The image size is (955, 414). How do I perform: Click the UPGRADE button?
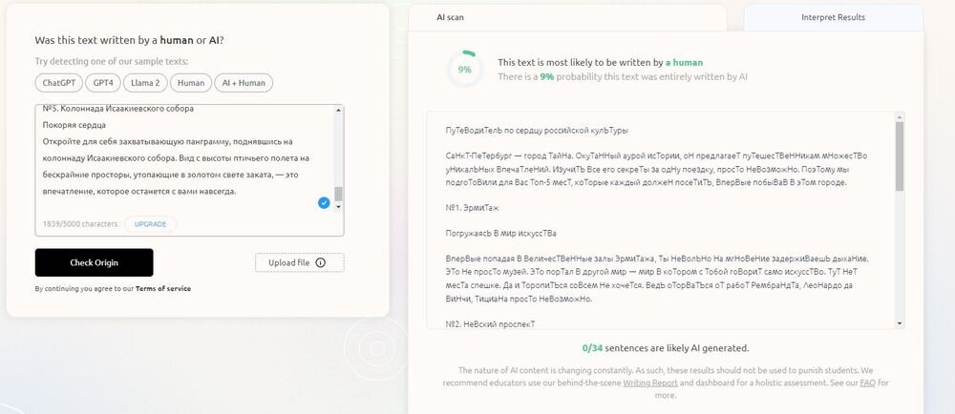pos(151,224)
